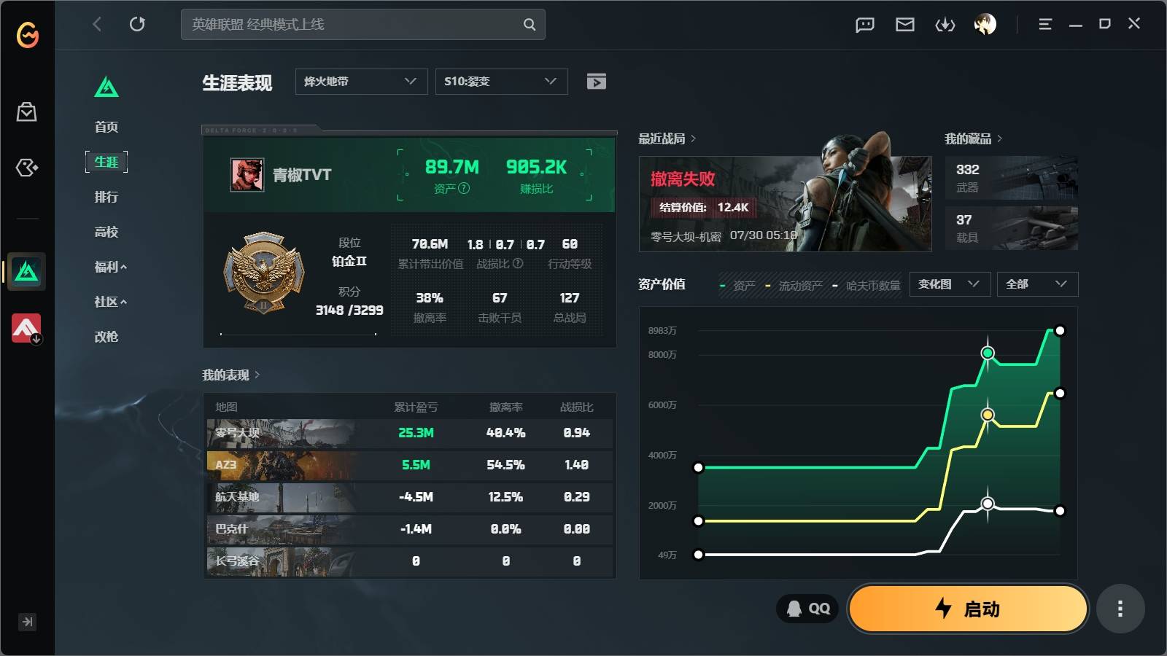Open the mail inbox icon

[905, 25]
